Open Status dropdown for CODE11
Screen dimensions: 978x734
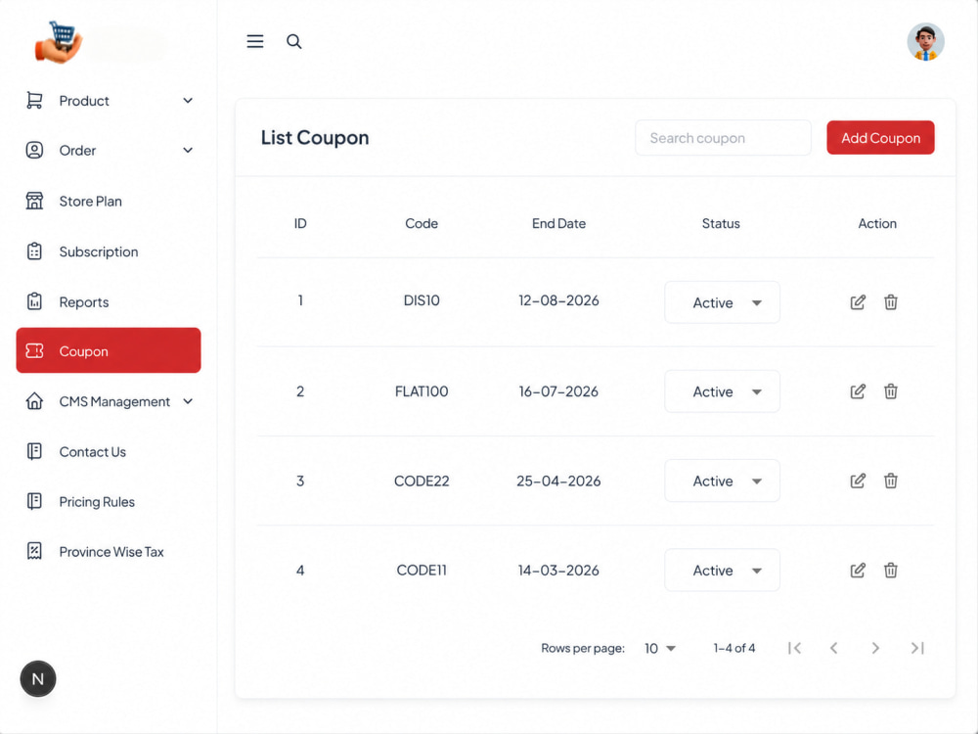723,570
